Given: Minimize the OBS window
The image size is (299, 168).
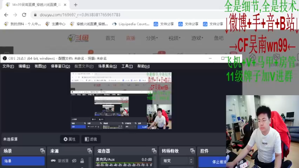Looking at the screenshot, I should (x=210, y=58).
